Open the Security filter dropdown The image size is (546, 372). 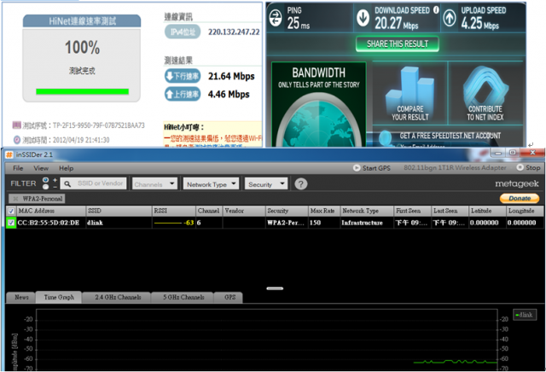click(x=266, y=184)
